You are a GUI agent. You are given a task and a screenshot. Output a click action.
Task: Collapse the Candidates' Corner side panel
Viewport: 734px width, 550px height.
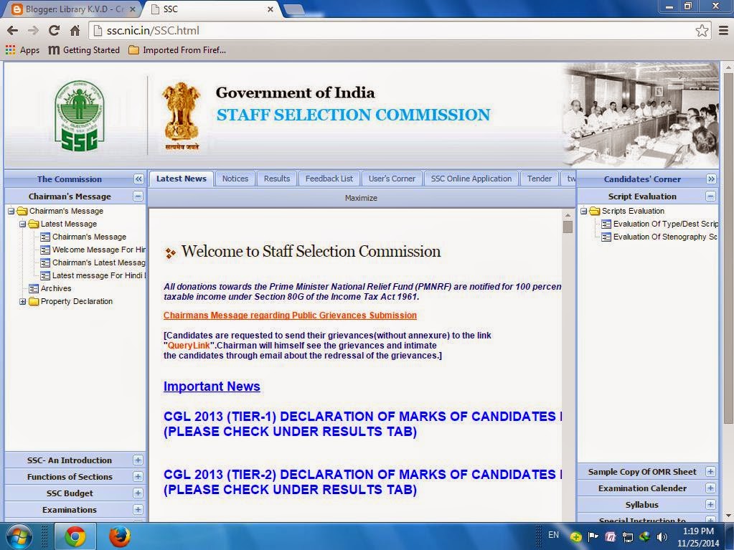(711, 179)
